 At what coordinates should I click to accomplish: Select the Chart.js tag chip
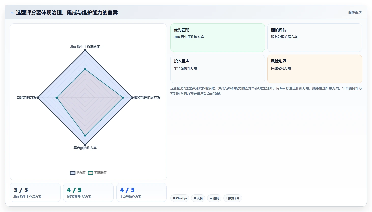click(180, 198)
